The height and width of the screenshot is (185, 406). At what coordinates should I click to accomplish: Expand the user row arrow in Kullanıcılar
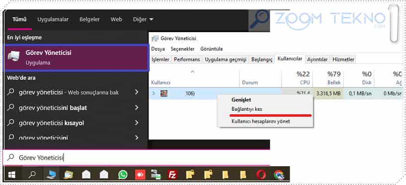click(154, 93)
